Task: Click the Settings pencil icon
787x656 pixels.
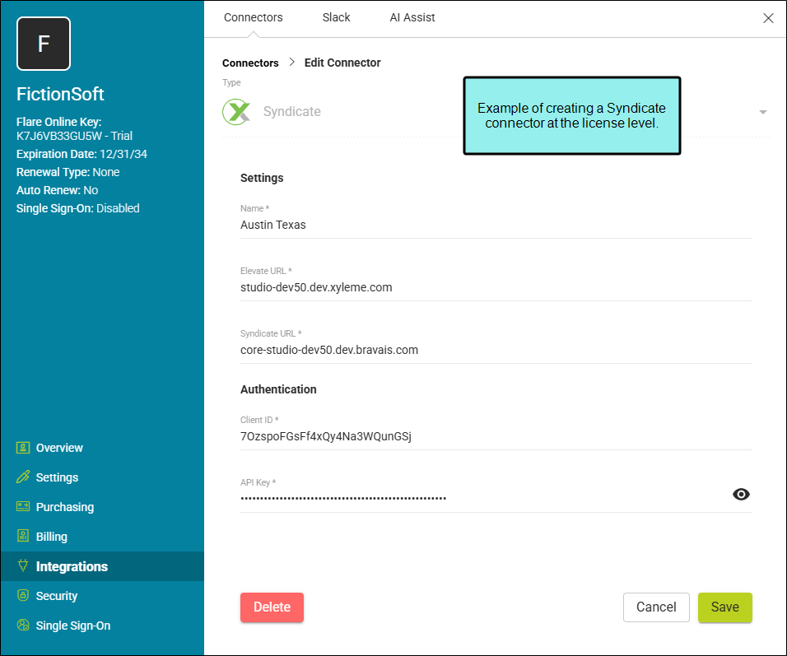Action: pos(23,477)
